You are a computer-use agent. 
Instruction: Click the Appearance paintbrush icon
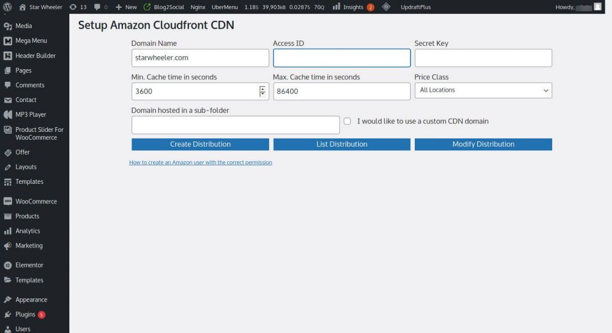click(8, 300)
